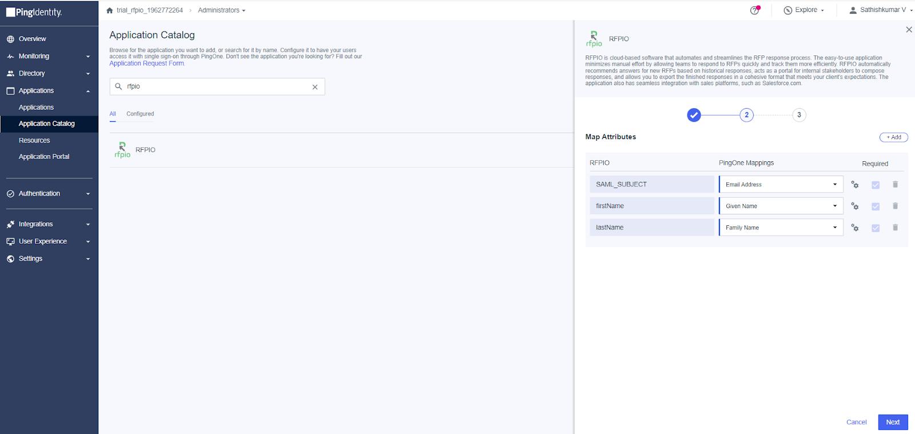This screenshot has height=434, width=915.
Task: Click the Monitoring pulse icon
Action: click(10, 57)
